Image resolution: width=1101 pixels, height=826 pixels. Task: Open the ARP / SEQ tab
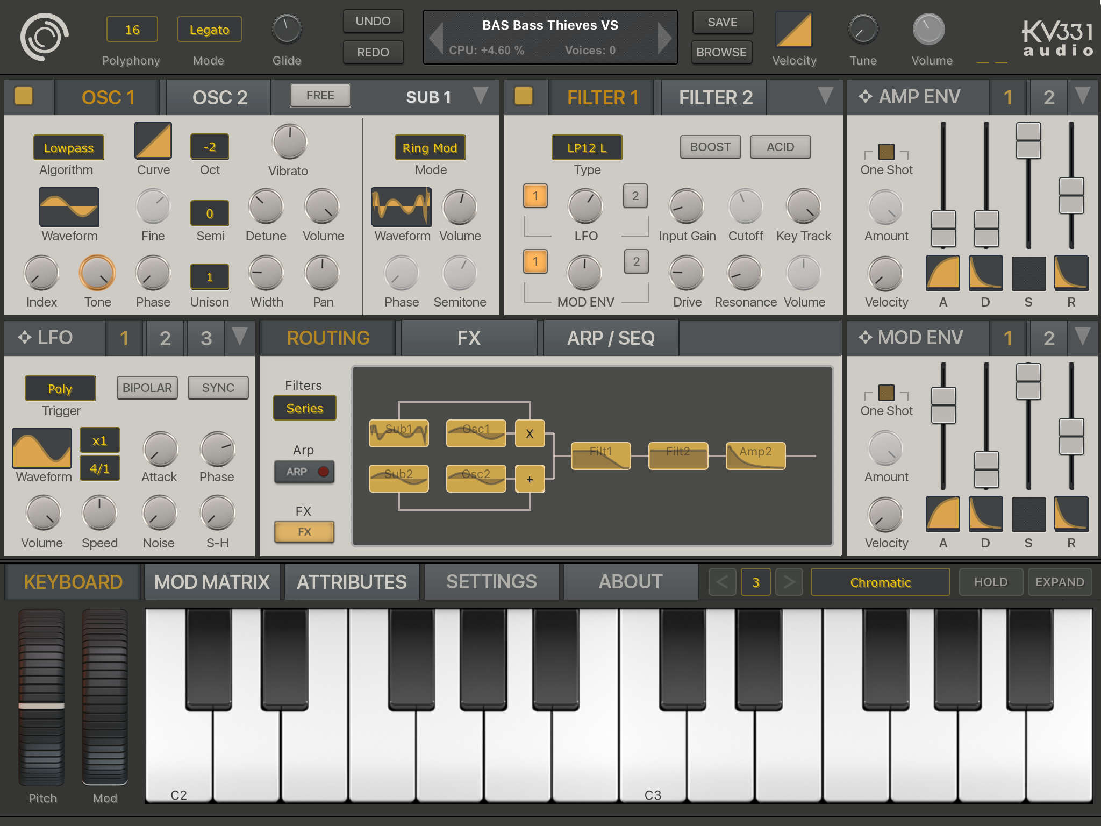pos(611,338)
